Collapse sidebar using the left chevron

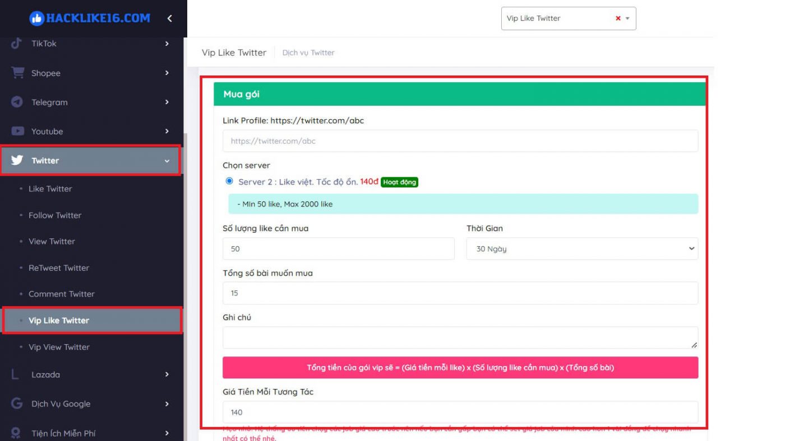(169, 18)
